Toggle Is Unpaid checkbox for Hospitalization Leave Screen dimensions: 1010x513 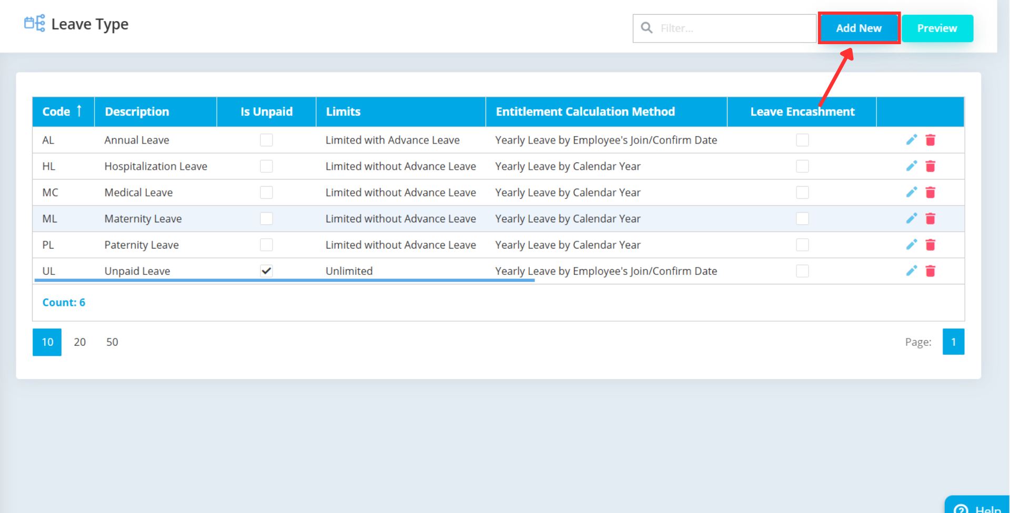point(266,166)
